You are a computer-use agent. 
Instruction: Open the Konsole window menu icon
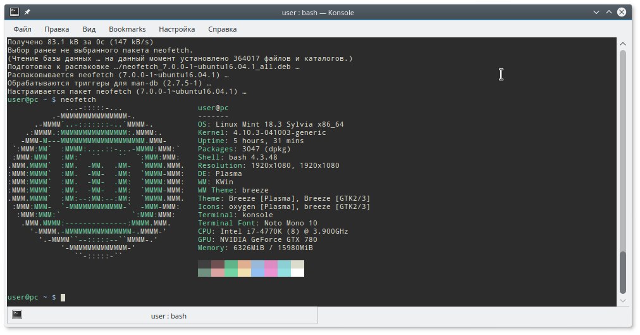[x=15, y=12]
